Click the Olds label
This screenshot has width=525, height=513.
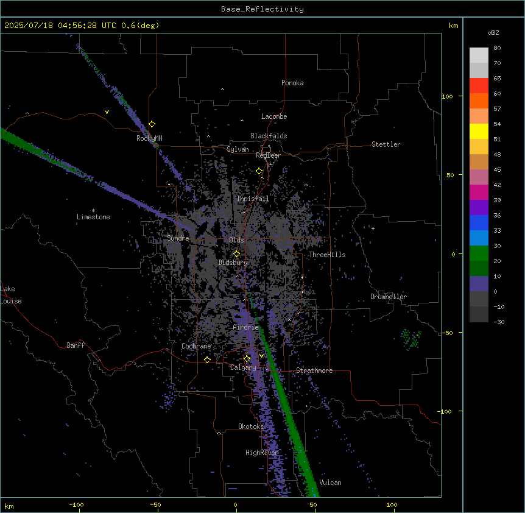(x=236, y=240)
